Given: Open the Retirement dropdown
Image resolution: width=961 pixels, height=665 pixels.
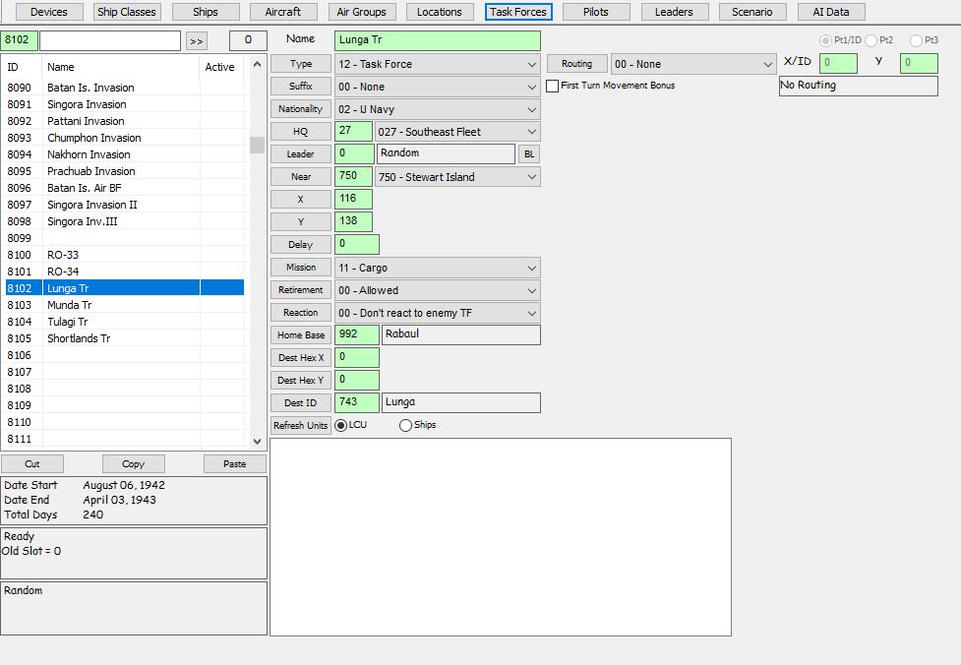Looking at the screenshot, I should click(x=438, y=290).
